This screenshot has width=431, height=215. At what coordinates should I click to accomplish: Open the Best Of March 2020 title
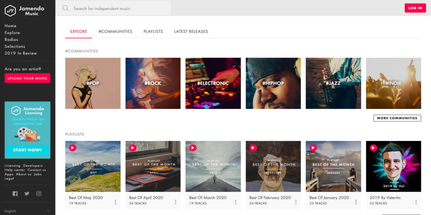208,197
